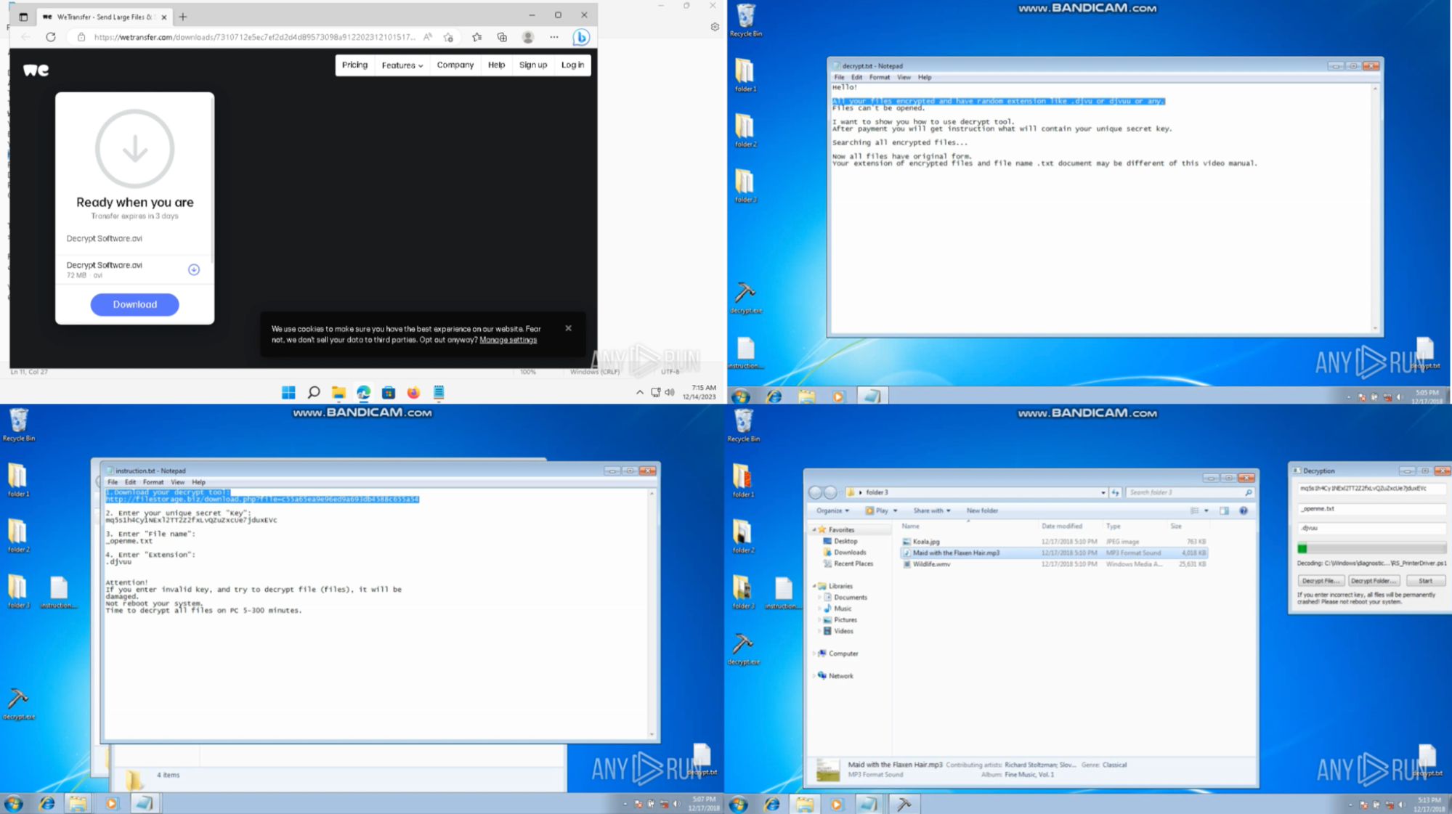Open Manage settings in the cookie banner
Image resolution: width=1452 pixels, height=814 pixels.
pyautogui.click(x=507, y=340)
